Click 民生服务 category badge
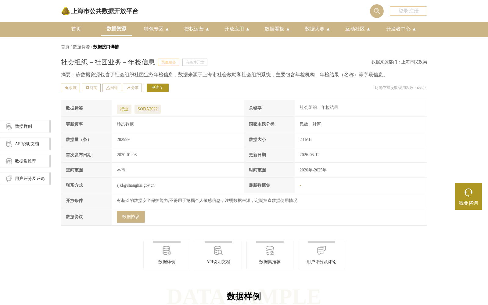 point(169,62)
